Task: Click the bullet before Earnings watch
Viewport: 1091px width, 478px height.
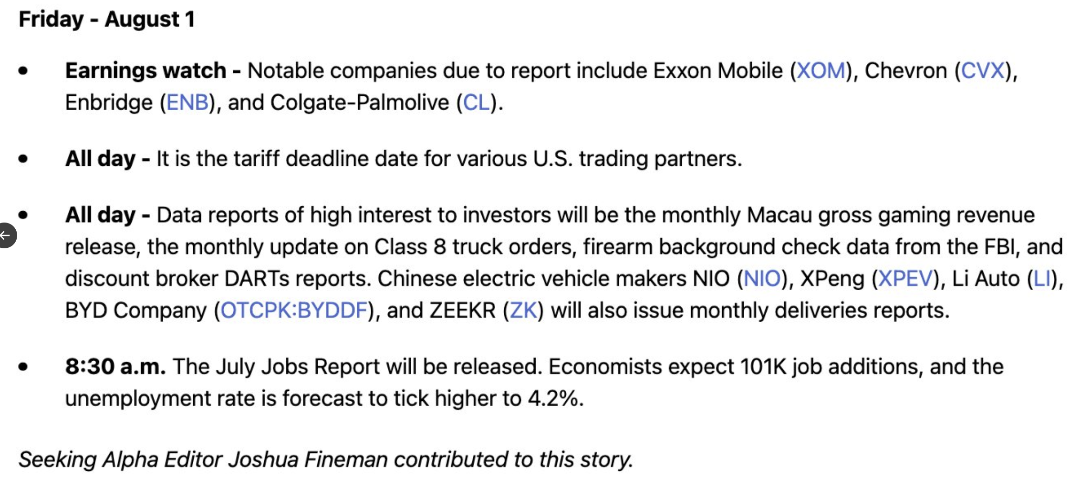Action: 23,71
